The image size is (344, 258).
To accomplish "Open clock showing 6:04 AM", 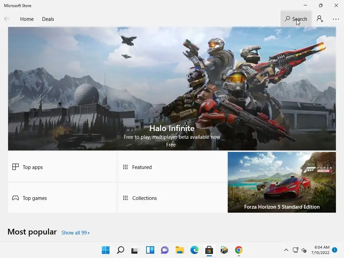I will pyautogui.click(x=320, y=250).
